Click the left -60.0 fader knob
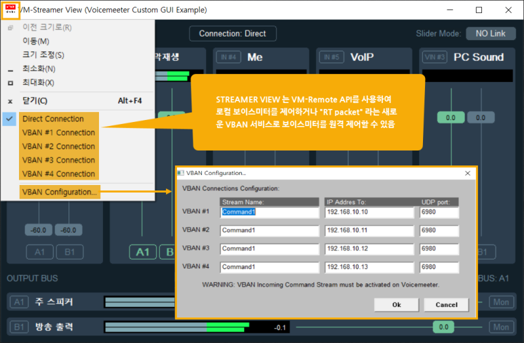The width and height of the screenshot is (524, 343). 39,230
